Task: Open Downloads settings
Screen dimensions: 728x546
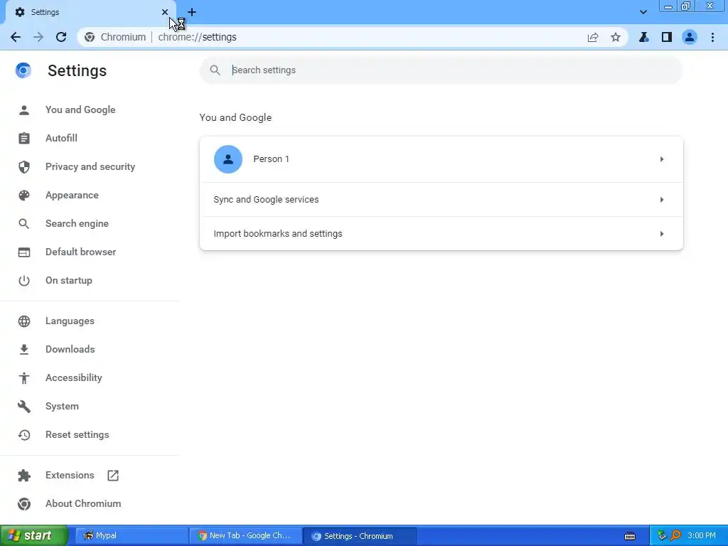Action: [70, 350]
